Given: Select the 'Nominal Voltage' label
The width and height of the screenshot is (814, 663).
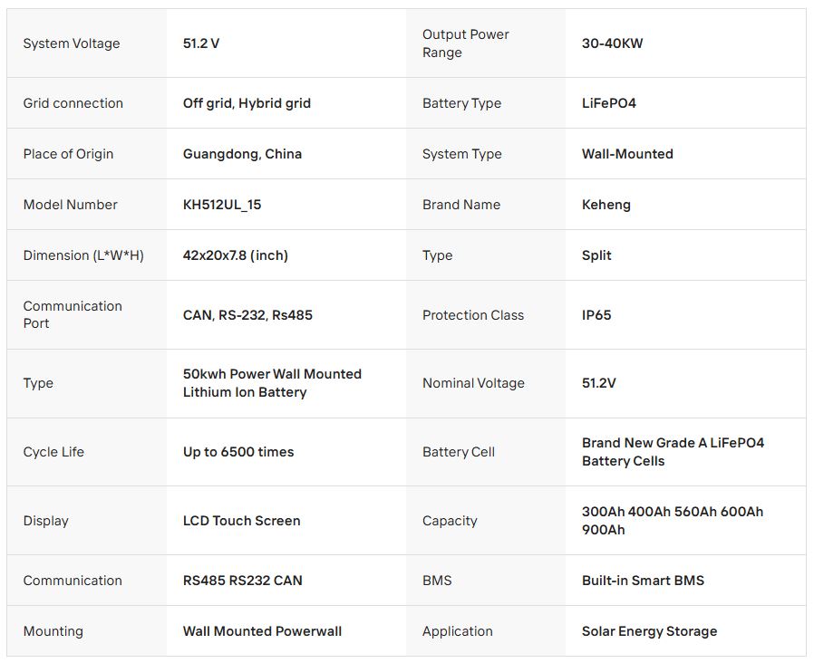Looking at the screenshot, I should coord(473,383).
